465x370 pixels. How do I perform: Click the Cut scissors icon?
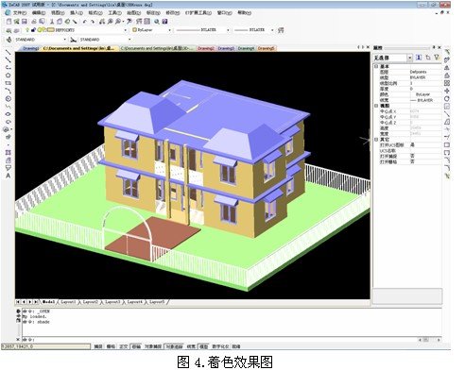tap(52, 22)
